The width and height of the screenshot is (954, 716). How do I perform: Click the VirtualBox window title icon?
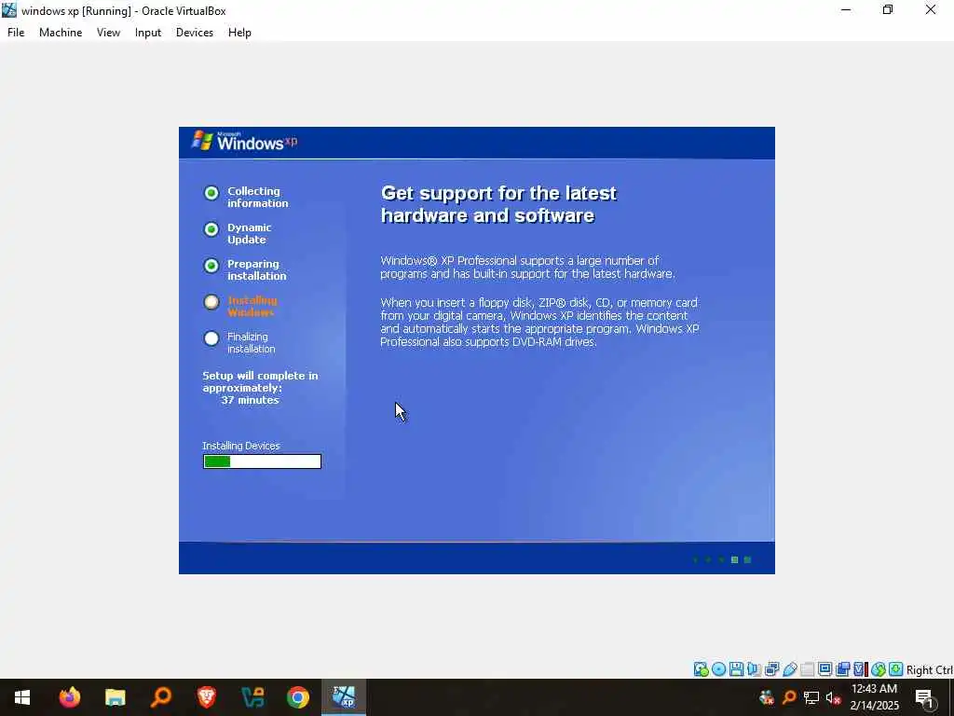[x=9, y=10]
